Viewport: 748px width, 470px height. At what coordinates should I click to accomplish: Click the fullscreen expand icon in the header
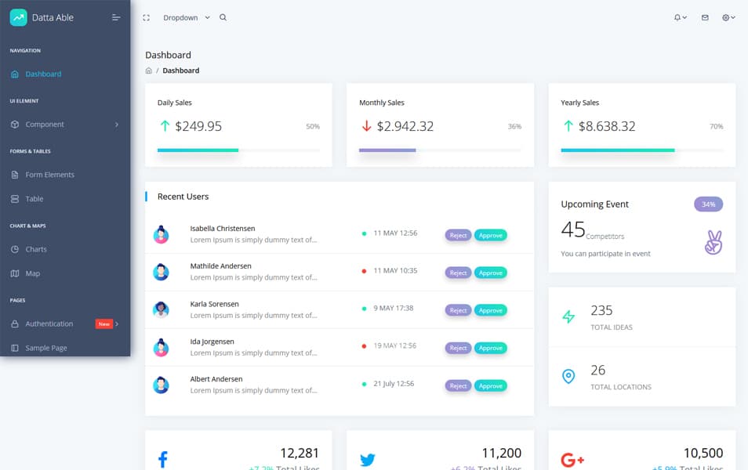pos(146,16)
